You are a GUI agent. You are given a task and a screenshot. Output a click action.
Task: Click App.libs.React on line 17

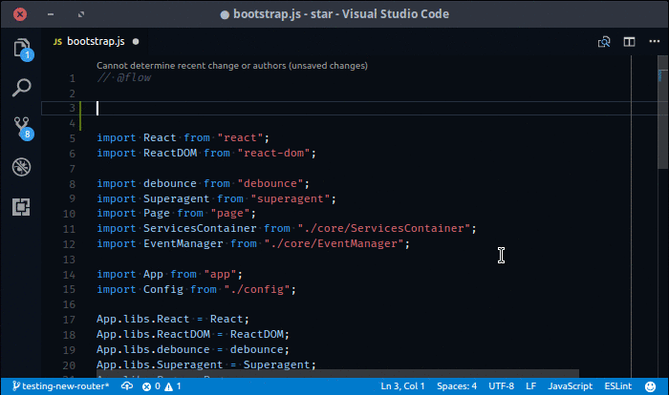143,319
